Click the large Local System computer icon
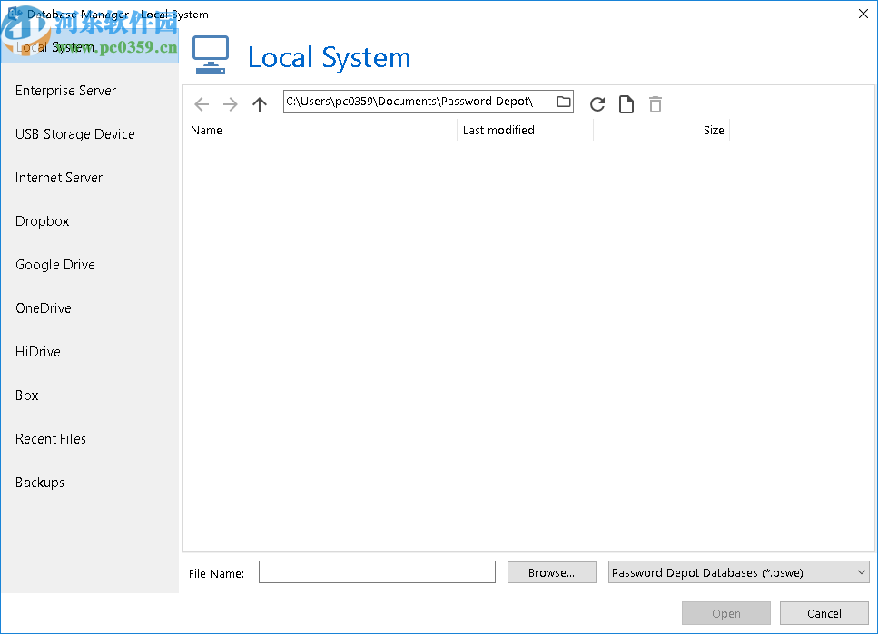878x634 pixels. [211, 56]
